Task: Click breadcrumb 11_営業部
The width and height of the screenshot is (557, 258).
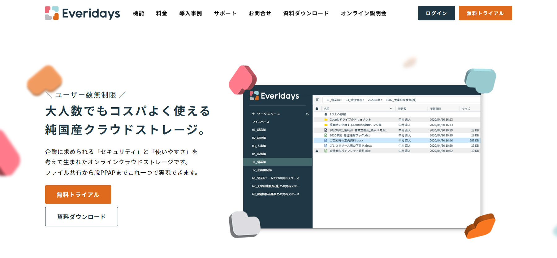Action: [333, 100]
